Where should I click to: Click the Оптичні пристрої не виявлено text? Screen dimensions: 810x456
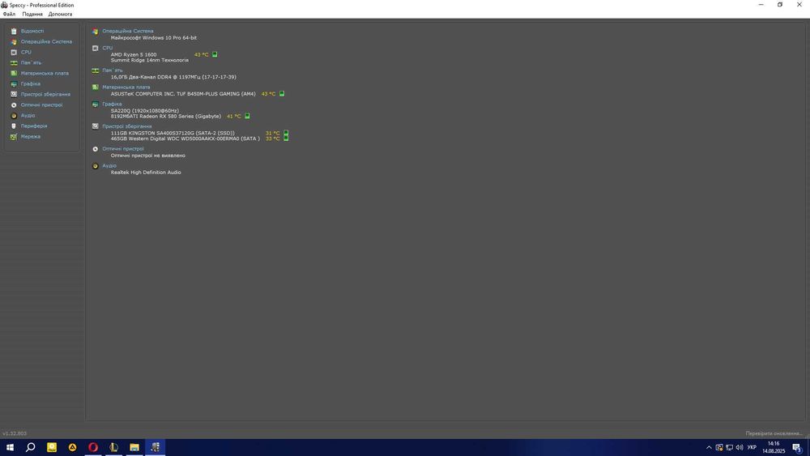point(147,156)
